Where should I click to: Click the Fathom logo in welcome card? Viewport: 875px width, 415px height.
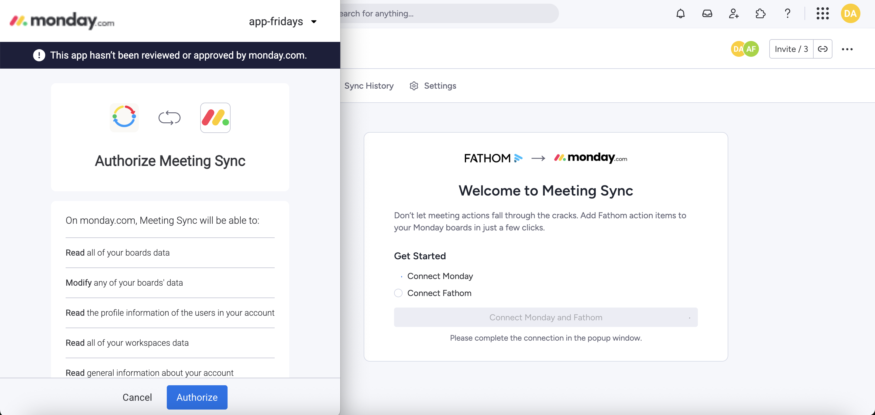coord(493,158)
